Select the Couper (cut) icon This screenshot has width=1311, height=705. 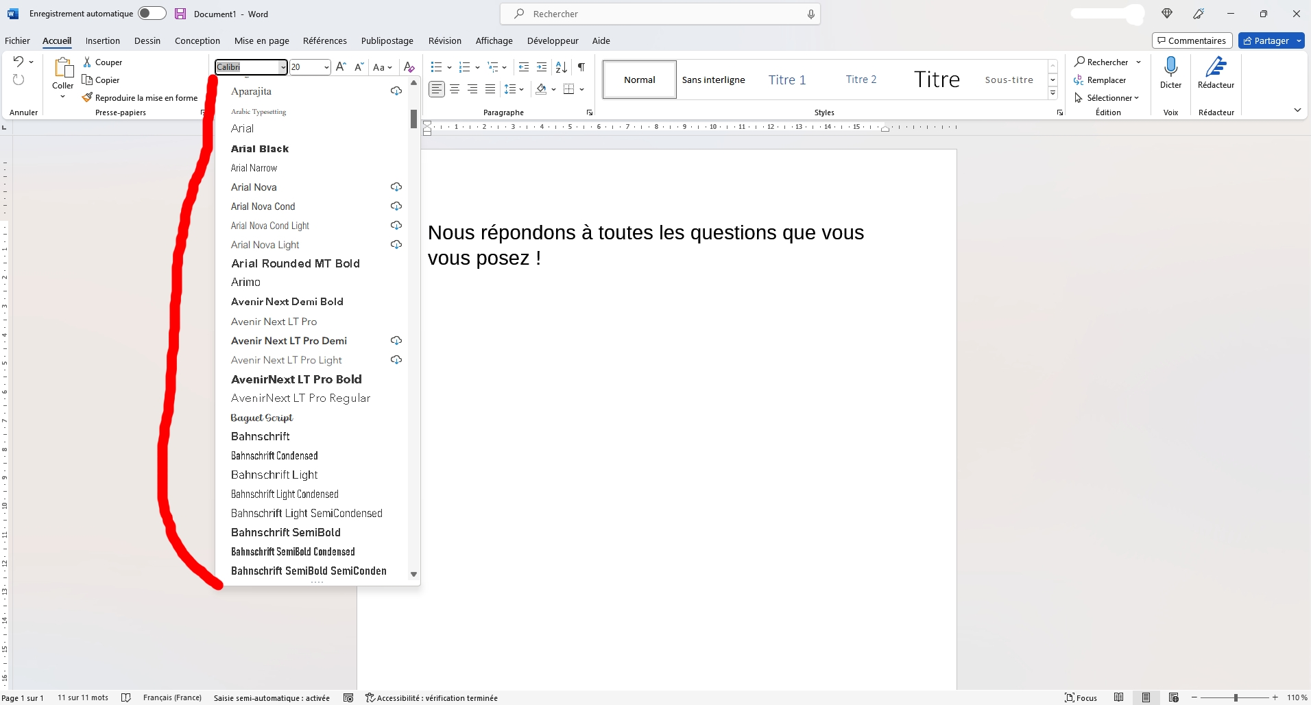point(88,62)
